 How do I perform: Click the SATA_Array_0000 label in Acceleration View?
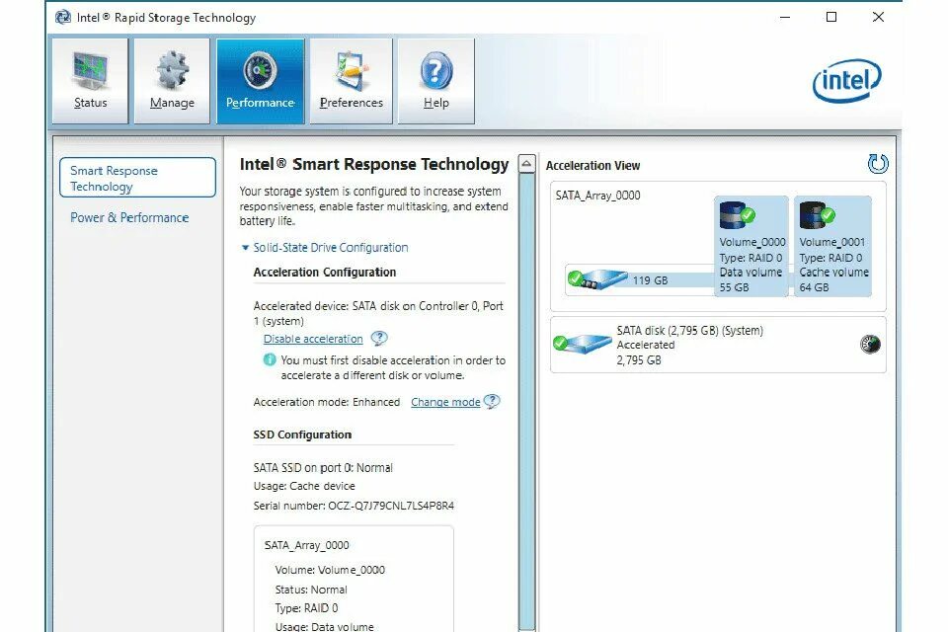point(598,196)
